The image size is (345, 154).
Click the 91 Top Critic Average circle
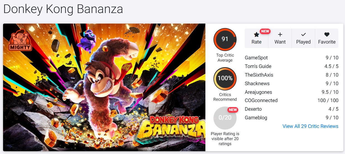click(x=225, y=39)
